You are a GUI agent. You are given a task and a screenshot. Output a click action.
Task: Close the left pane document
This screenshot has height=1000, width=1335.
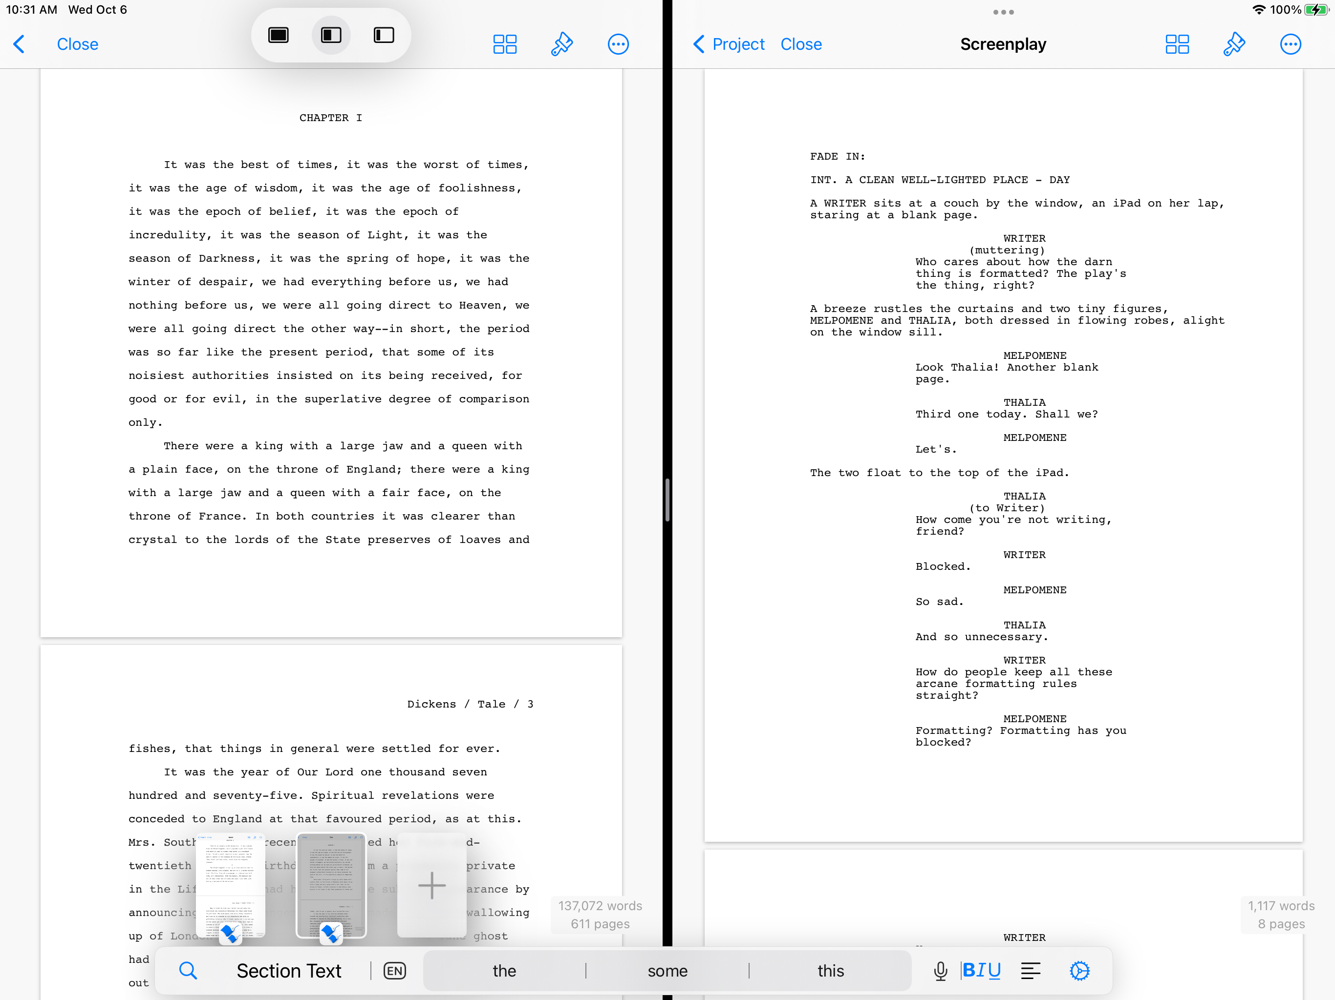tap(77, 44)
